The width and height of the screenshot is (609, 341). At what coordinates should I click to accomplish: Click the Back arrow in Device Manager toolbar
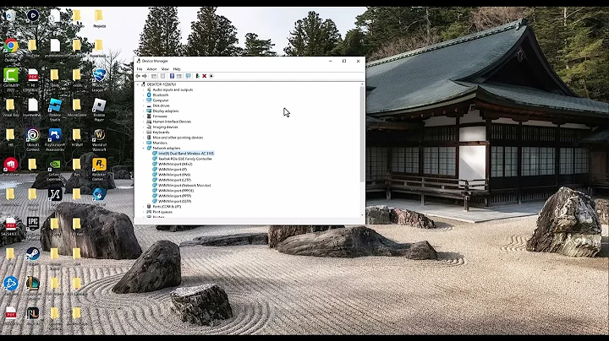[138, 76]
